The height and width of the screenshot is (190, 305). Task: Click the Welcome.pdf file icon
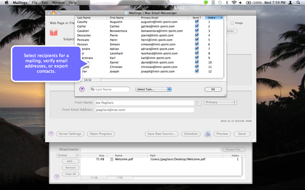coord(111,159)
